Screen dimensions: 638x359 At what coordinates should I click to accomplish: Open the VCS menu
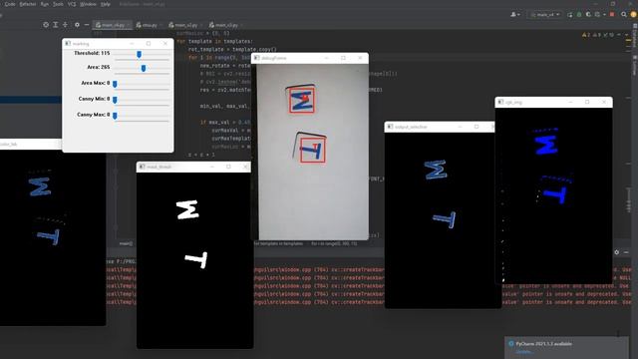tap(72, 4)
